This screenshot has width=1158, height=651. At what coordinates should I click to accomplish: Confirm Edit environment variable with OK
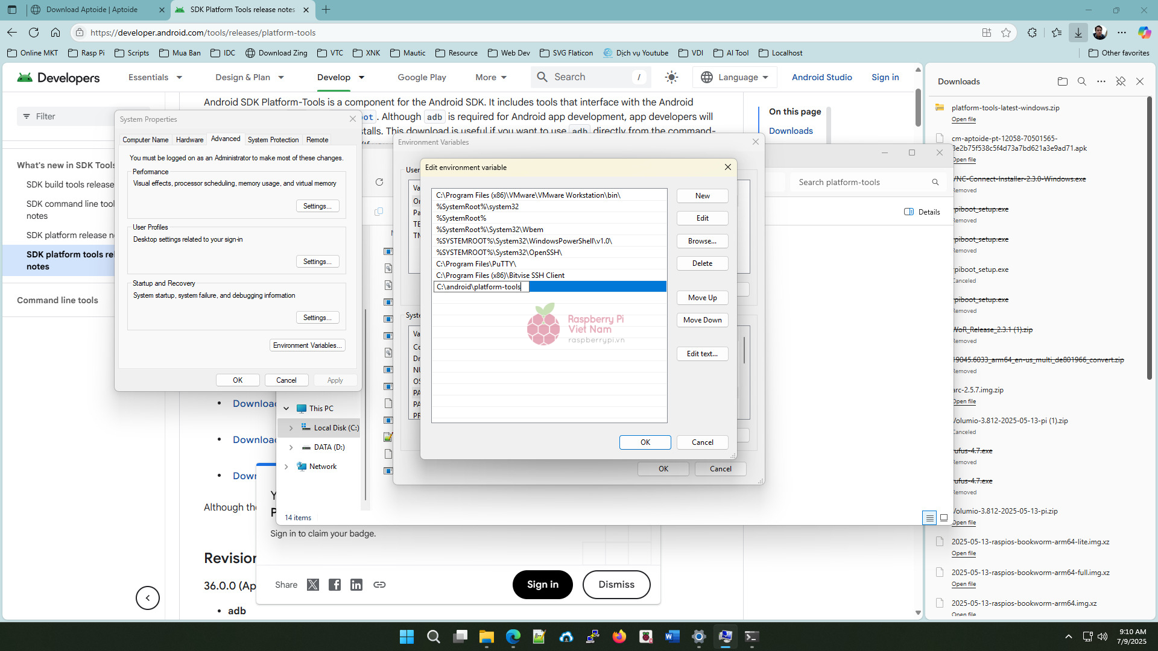coord(645,442)
